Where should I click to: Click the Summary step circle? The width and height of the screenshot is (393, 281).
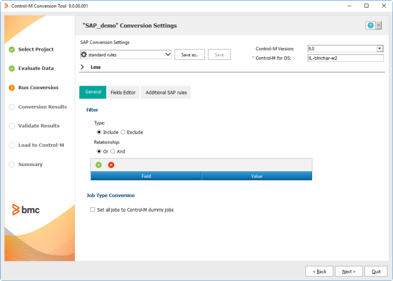click(12, 164)
